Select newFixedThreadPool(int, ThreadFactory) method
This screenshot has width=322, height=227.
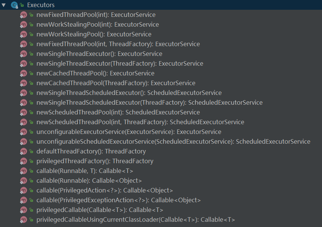coord(118,44)
